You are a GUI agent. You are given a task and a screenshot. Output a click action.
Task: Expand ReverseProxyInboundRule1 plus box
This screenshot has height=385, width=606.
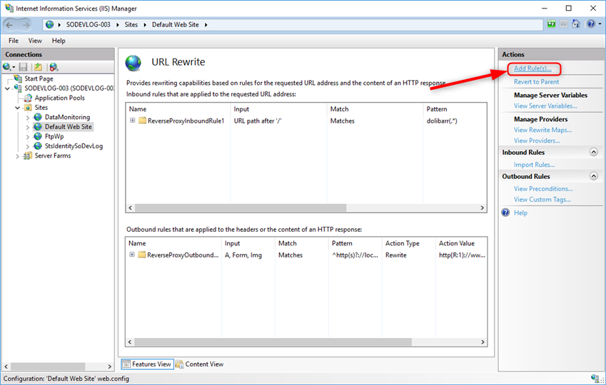point(133,120)
